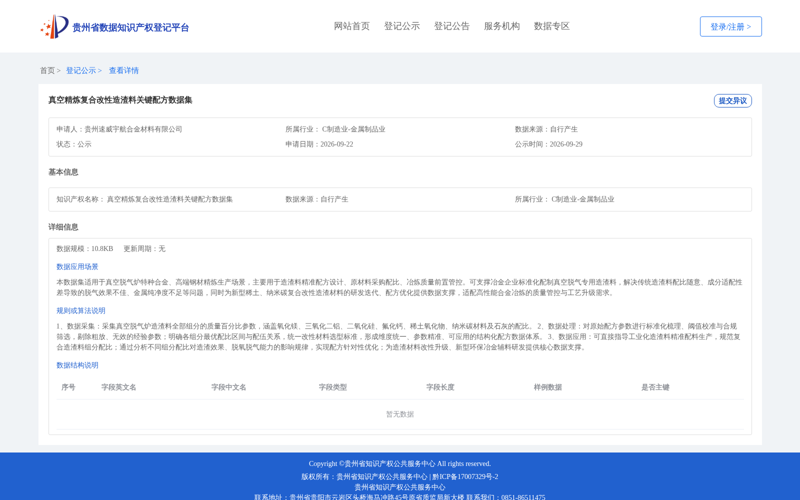Open the 网站首页 navigation item
Screen dimensions: 800x500
pos(352,26)
